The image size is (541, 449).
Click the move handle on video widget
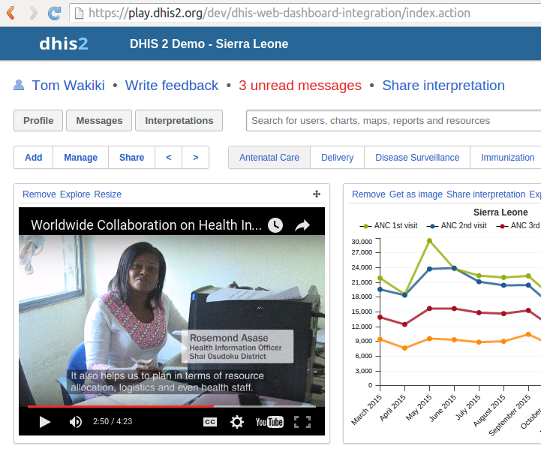(317, 194)
